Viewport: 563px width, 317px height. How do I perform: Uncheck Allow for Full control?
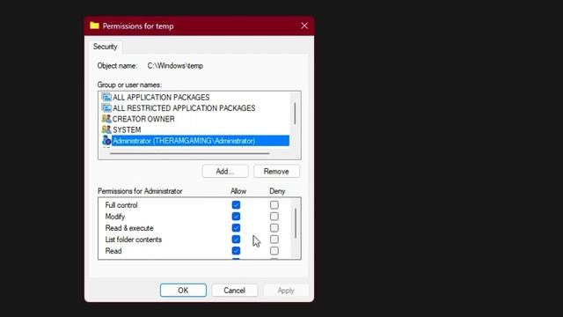(236, 205)
